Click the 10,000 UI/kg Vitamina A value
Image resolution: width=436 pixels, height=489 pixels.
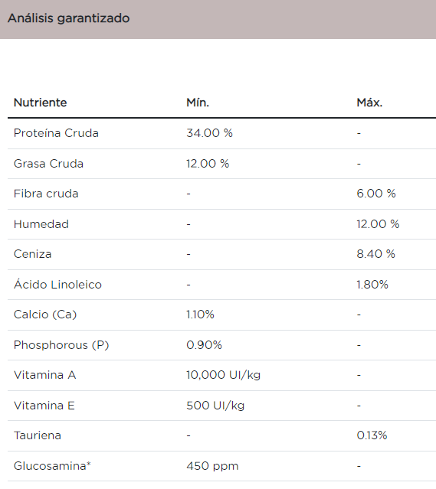coord(223,375)
